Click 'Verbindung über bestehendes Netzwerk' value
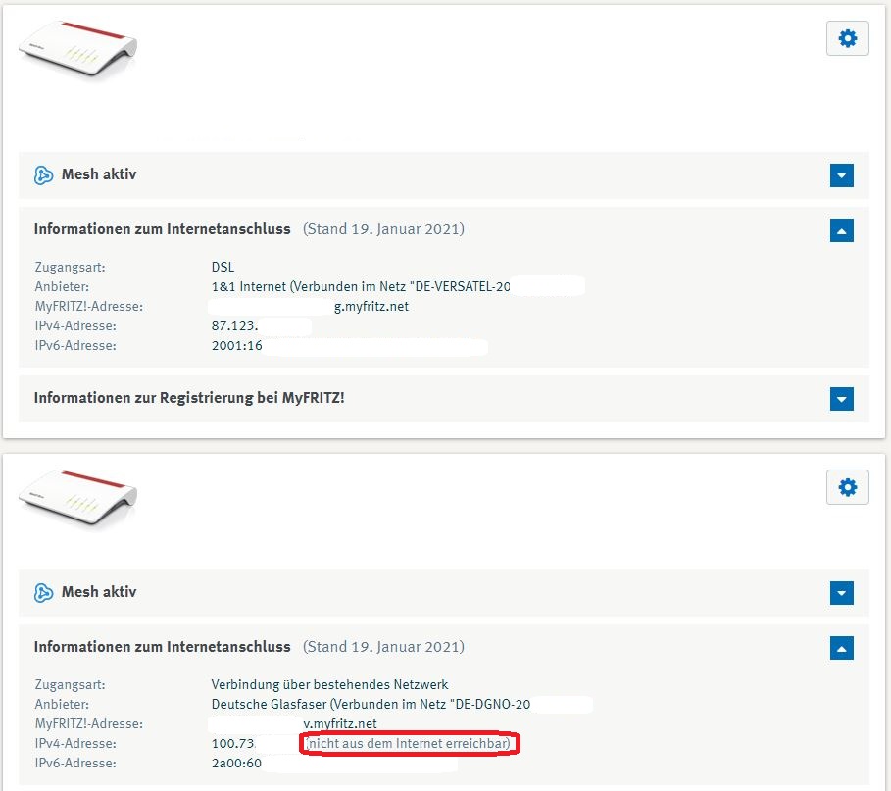 tap(329, 685)
